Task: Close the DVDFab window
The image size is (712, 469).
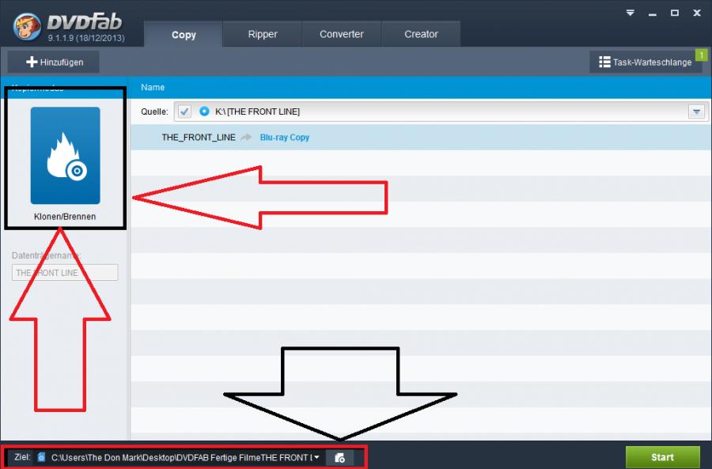Action: point(697,13)
